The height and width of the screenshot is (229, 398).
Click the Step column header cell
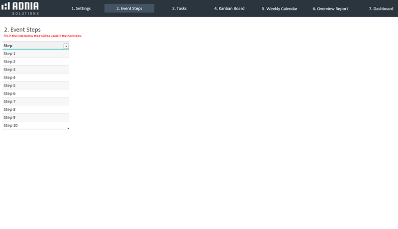(x=30, y=46)
